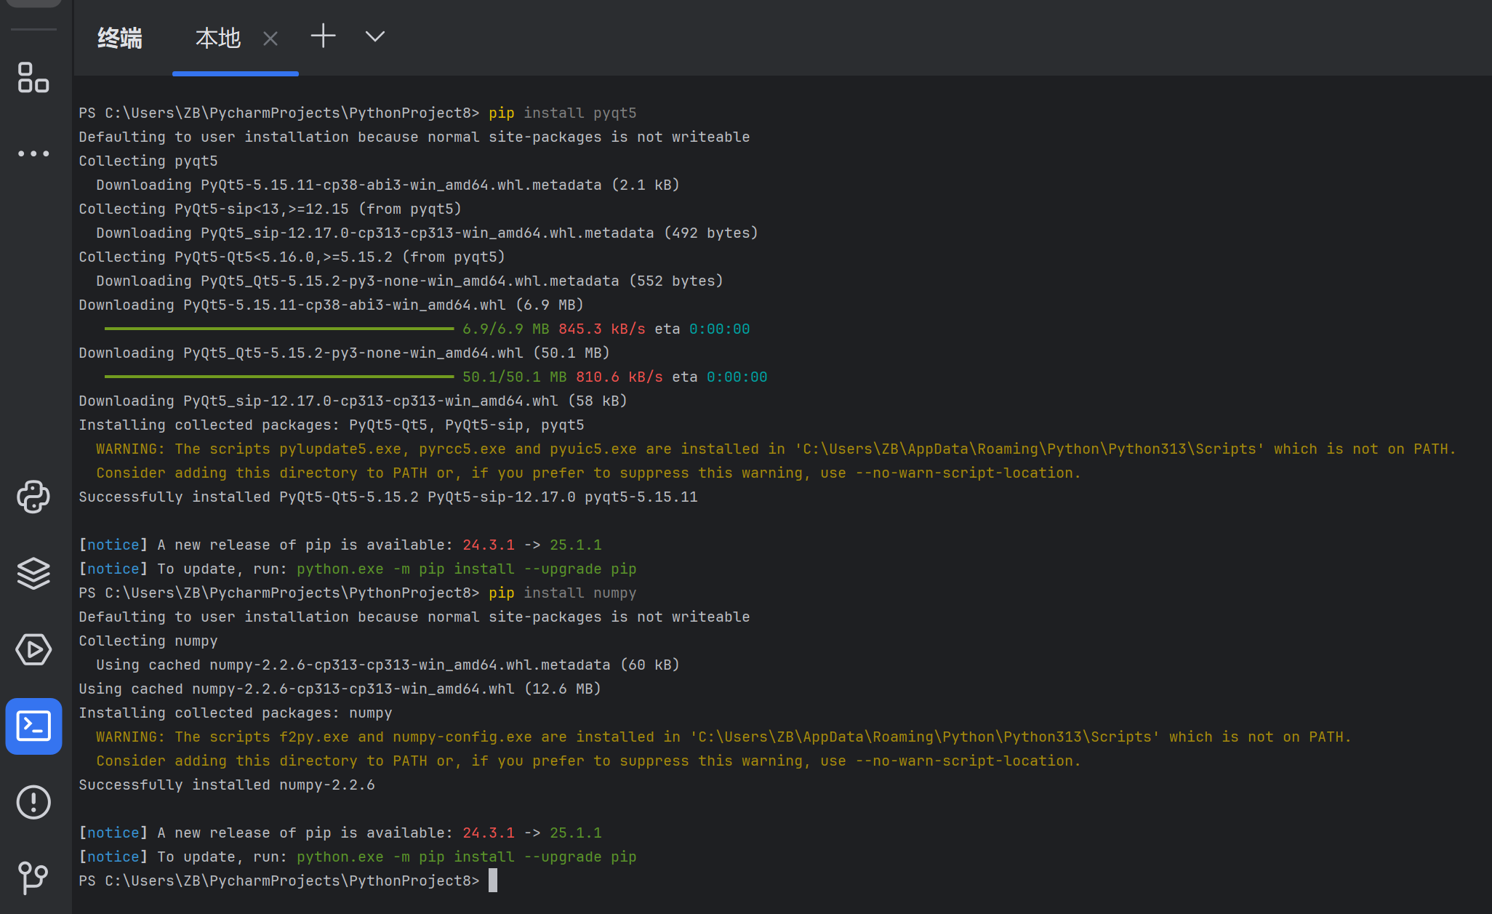This screenshot has height=914, width=1492.
Task: Switch to the 本地 terminal tab
Action: [217, 38]
